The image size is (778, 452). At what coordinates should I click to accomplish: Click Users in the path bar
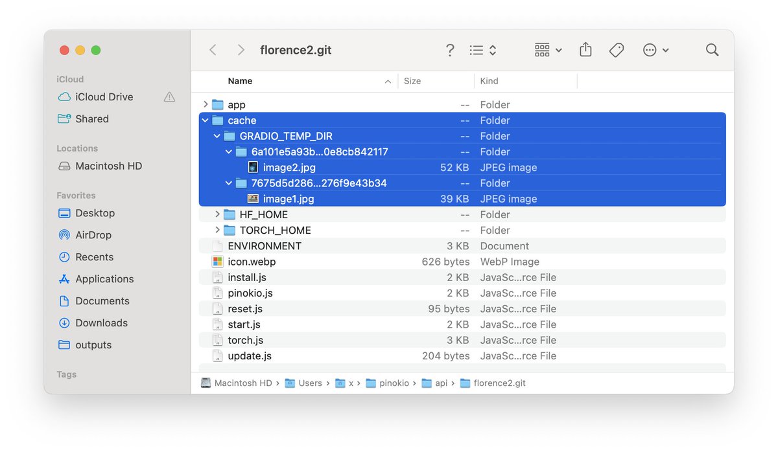[303, 383]
